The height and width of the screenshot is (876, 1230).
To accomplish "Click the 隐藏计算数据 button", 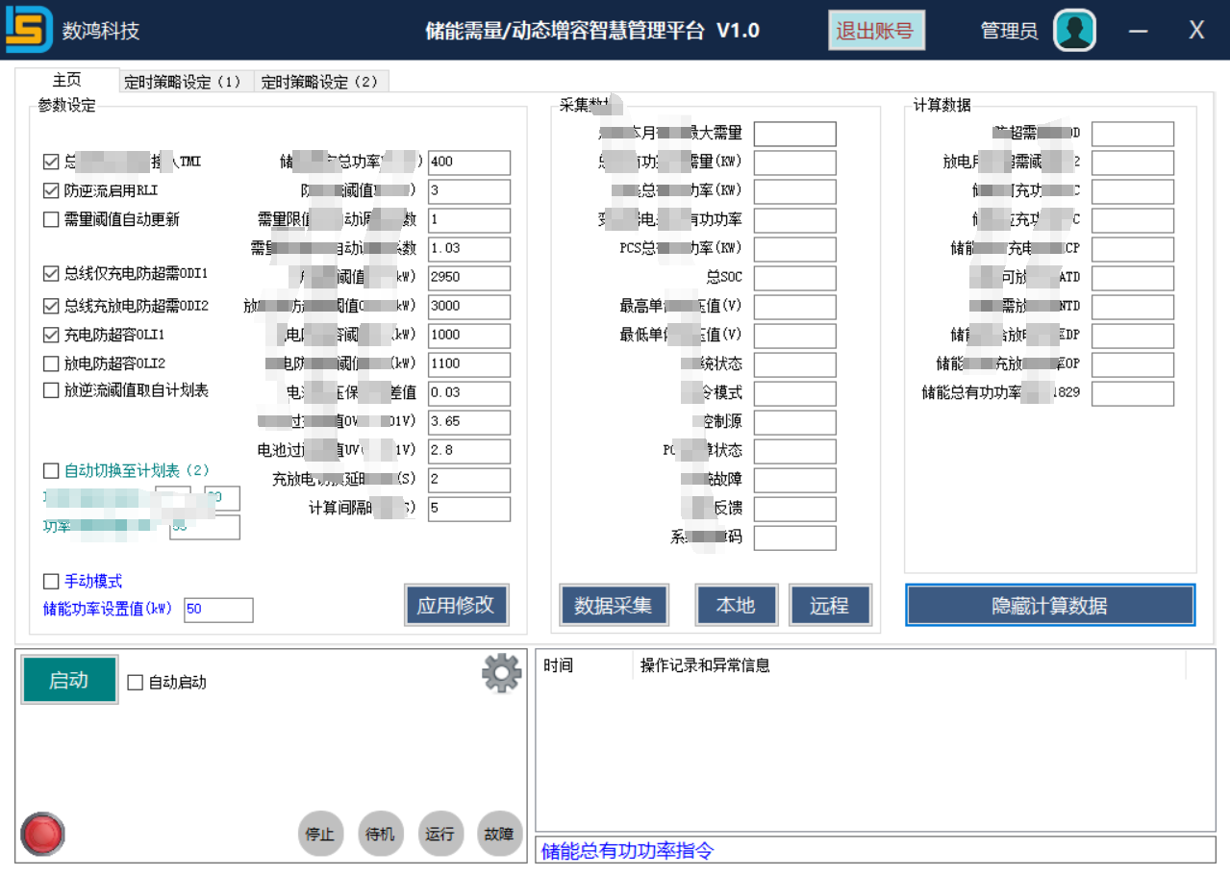I will point(1049,606).
